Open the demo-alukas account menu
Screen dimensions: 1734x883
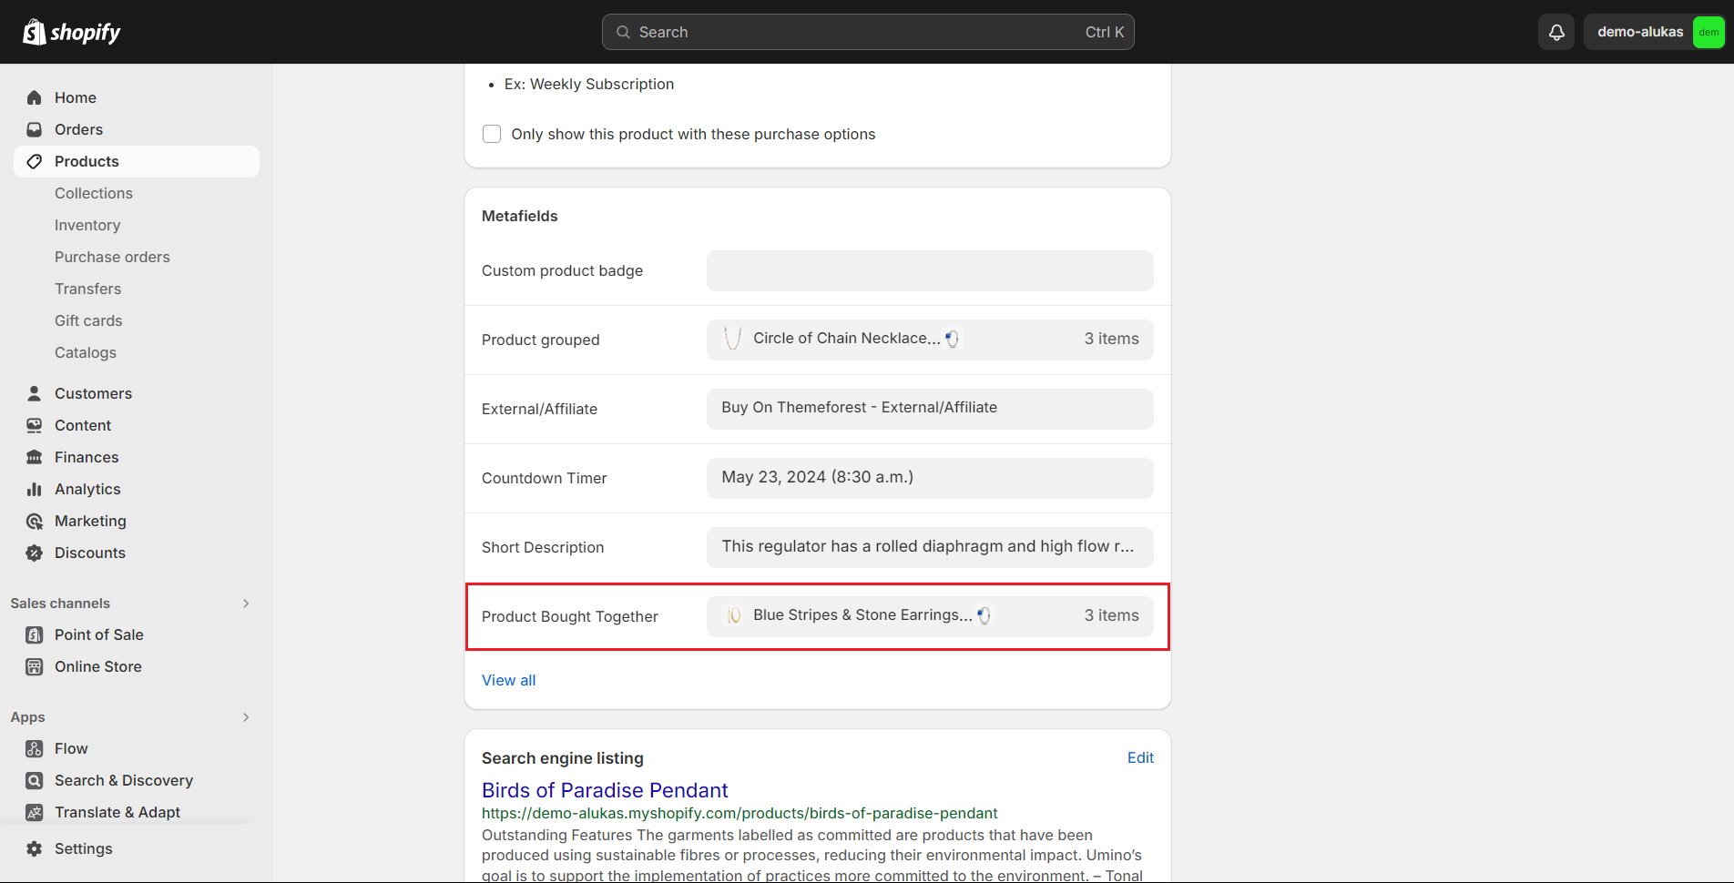coord(1640,32)
